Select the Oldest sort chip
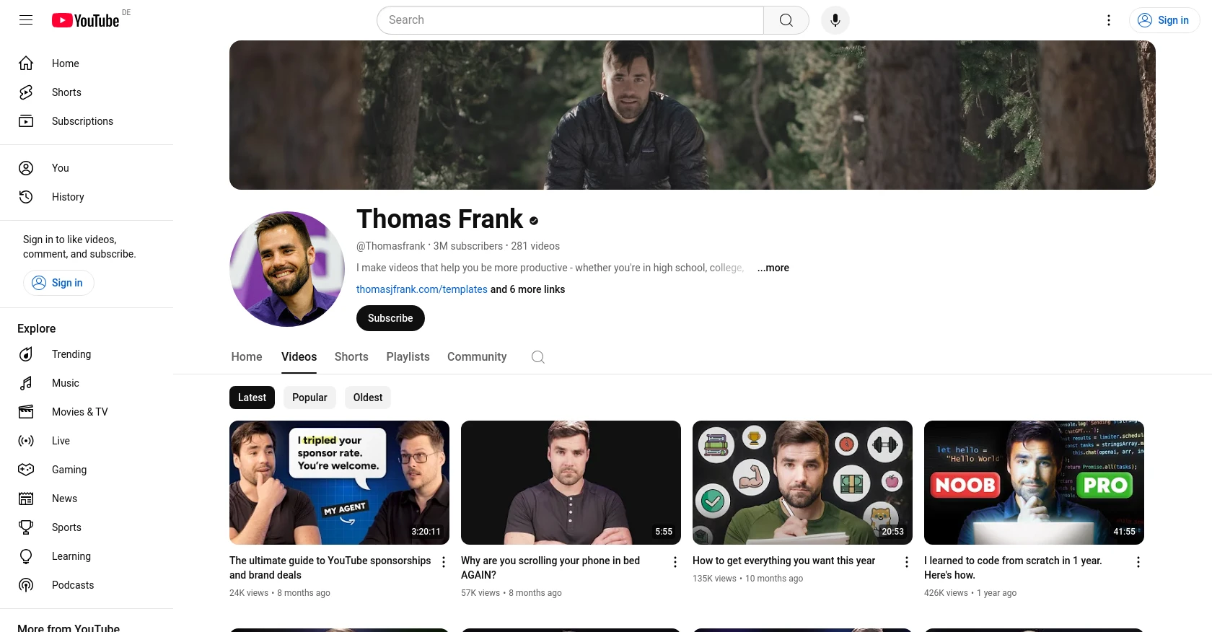The height and width of the screenshot is (632, 1212). [x=368, y=398]
